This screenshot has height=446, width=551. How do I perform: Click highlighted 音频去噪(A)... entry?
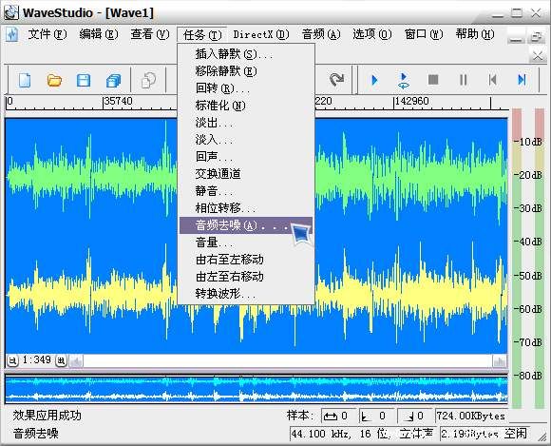click(x=246, y=225)
